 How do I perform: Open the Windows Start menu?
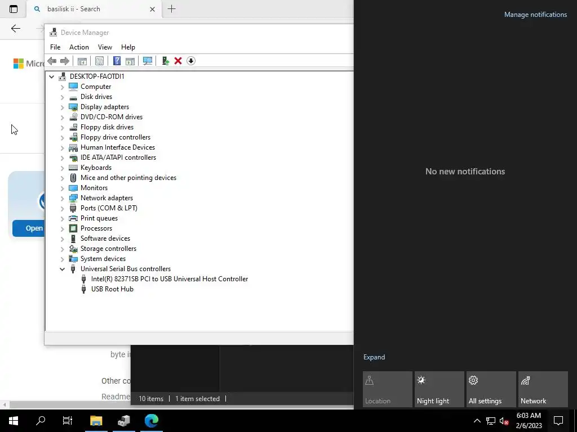tap(14, 420)
